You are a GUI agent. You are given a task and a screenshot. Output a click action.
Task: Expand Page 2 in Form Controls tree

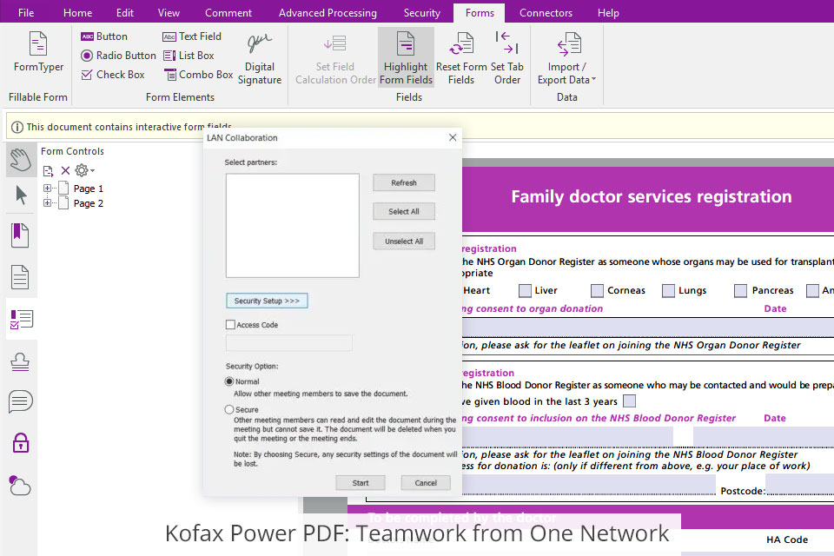(x=47, y=202)
